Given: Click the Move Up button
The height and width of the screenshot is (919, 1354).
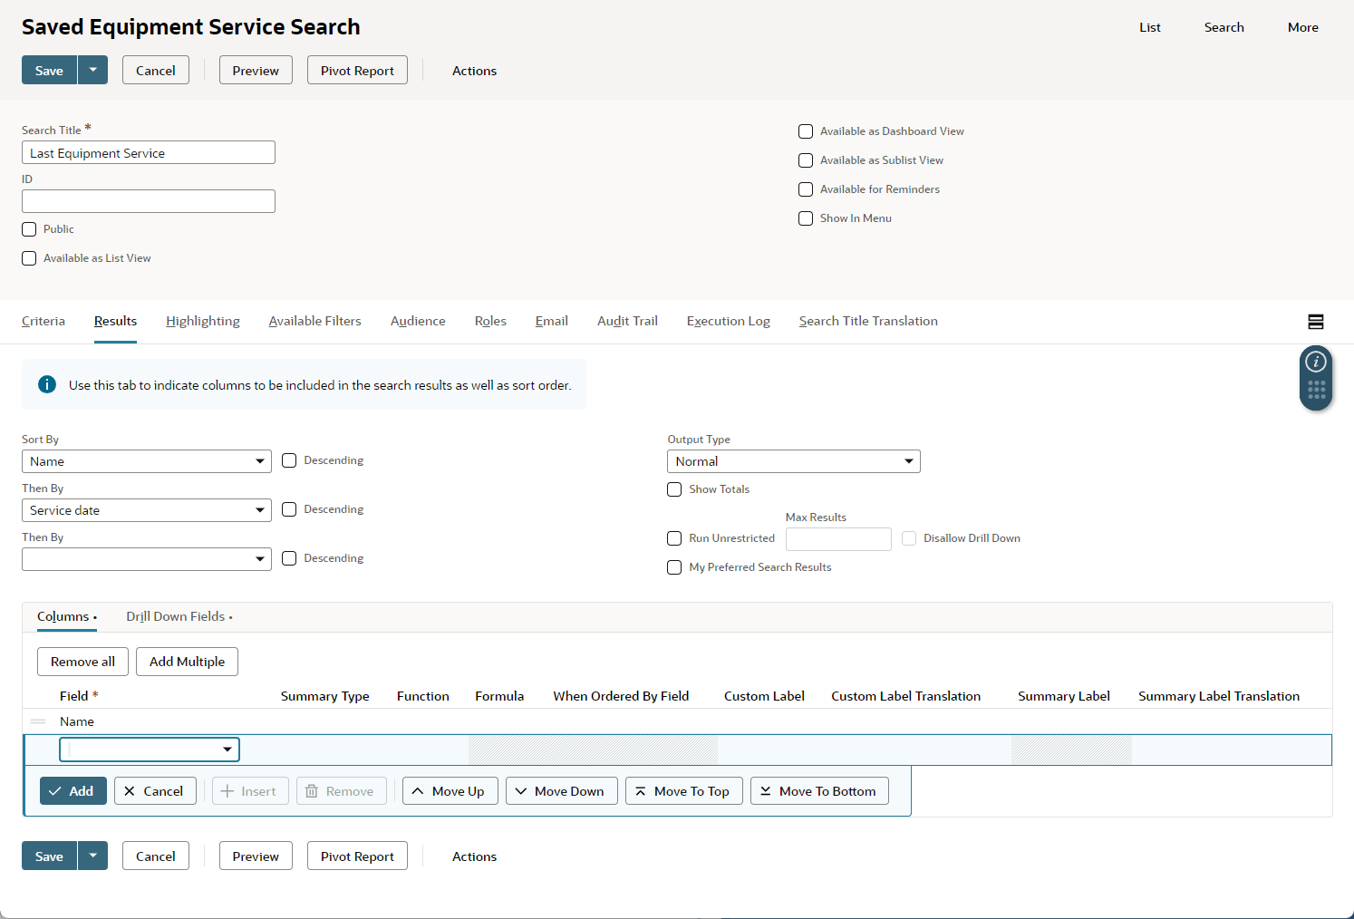Looking at the screenshot, I should tap(449, 791).
